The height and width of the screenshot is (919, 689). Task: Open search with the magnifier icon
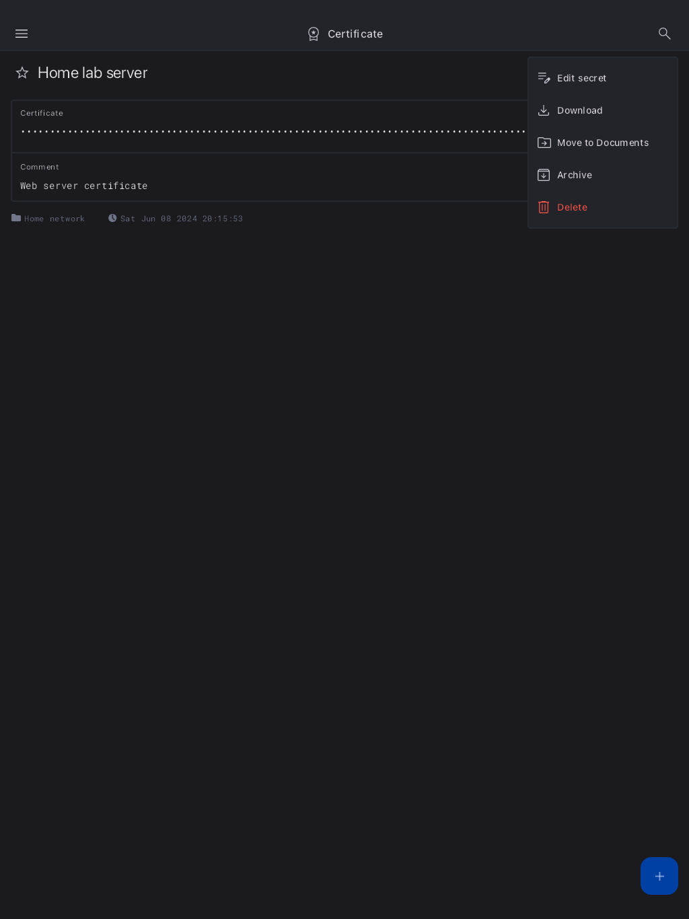point(665,34)
